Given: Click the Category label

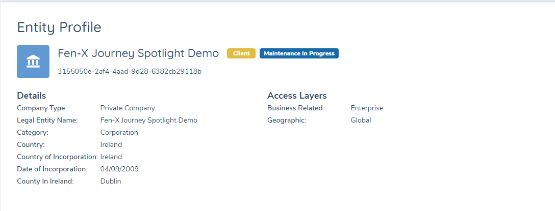Looking at the screenshot, I should pyautogui.click(x=33, y=133).
